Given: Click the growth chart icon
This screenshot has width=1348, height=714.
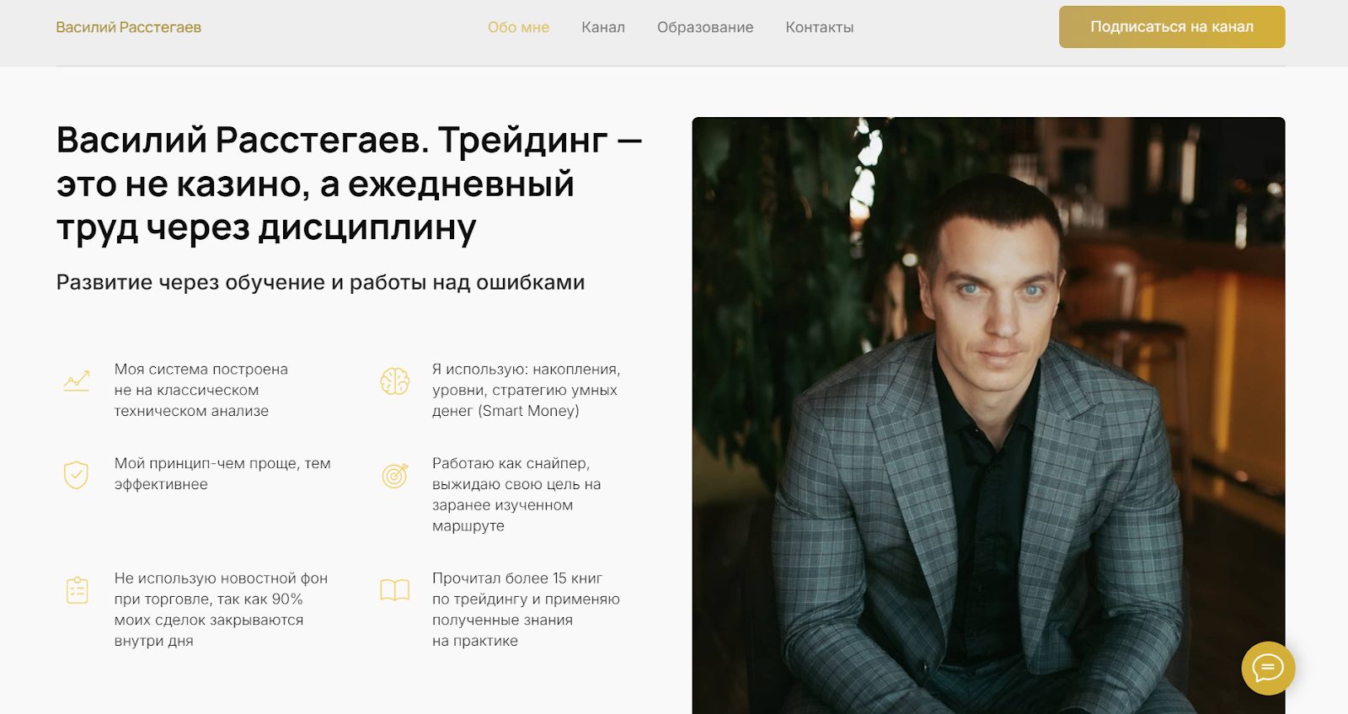Looking at the screenshot, I should (77, 381).
